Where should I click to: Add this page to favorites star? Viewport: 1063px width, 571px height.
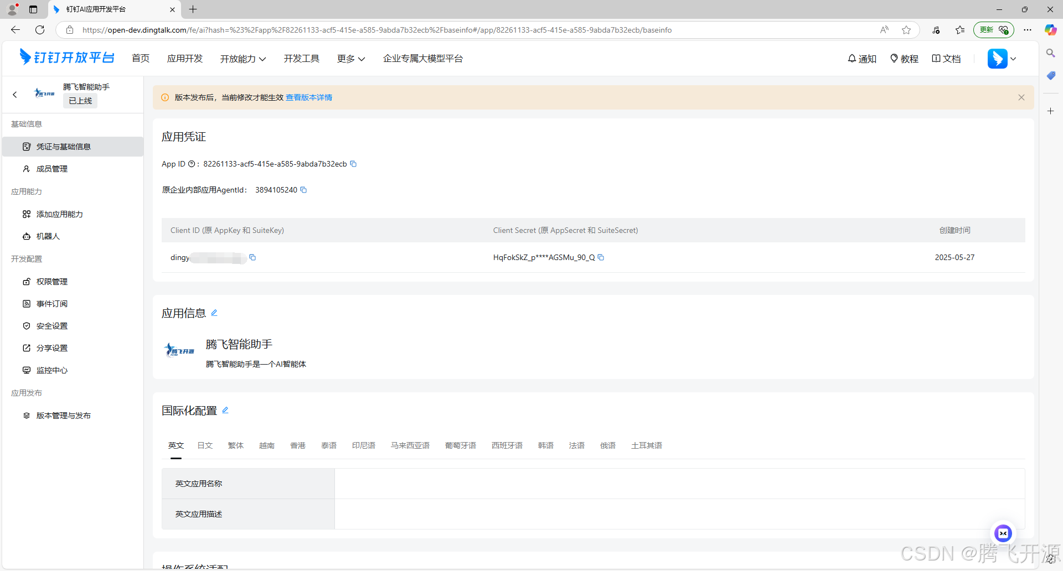point(906,30)
